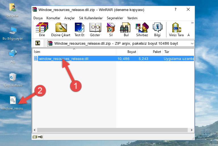Screen dimensions: 218x146
Task: Click the 5,243 packed size value
Action: point(143,59)
